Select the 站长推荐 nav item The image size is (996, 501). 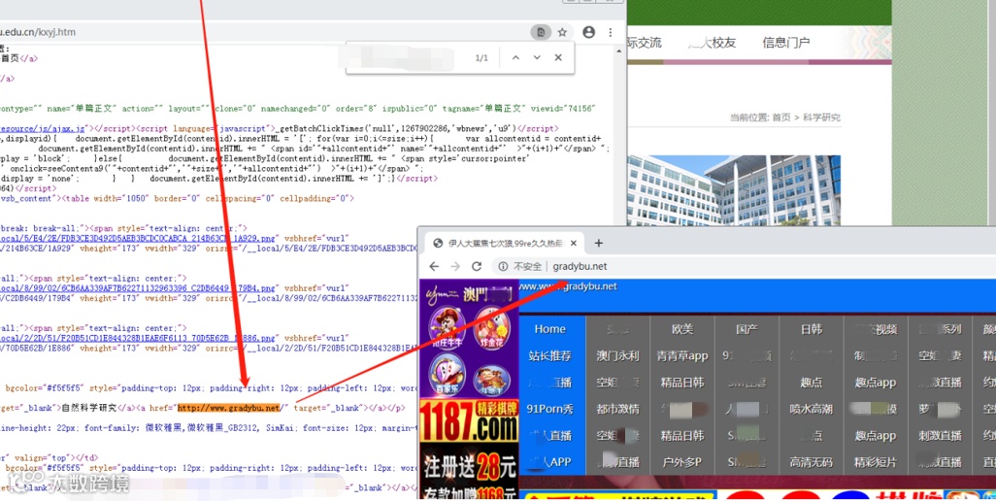click(x=550, y=355)
